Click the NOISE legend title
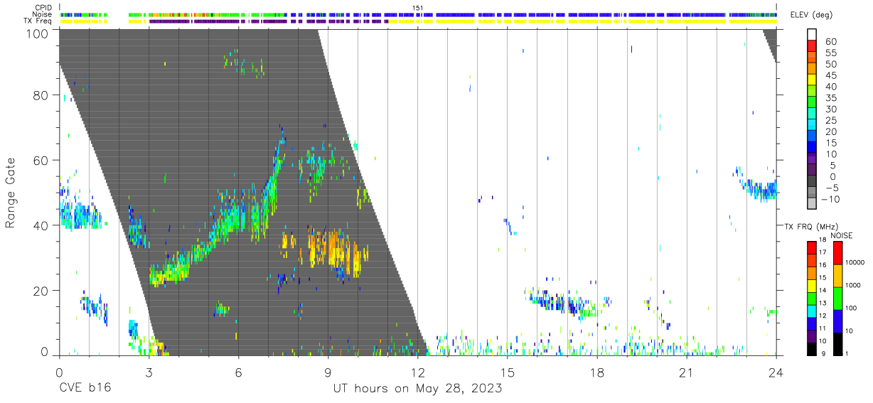873x403 pixels. (841, 235)
